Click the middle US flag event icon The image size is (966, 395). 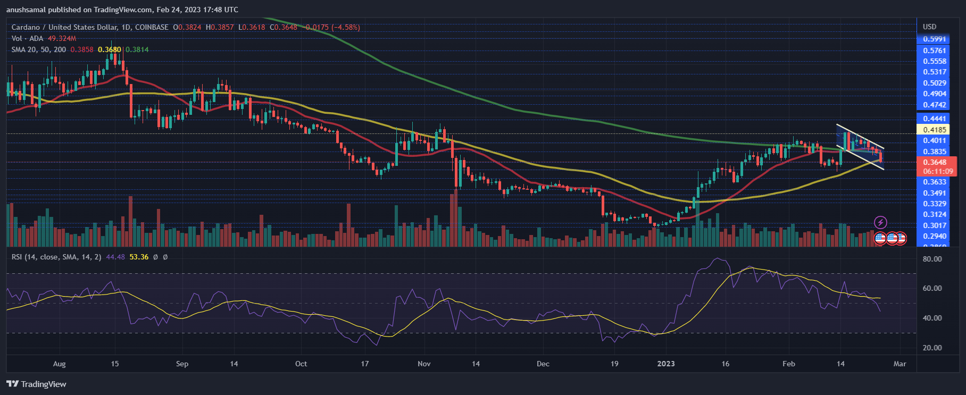tap(892, 238)
